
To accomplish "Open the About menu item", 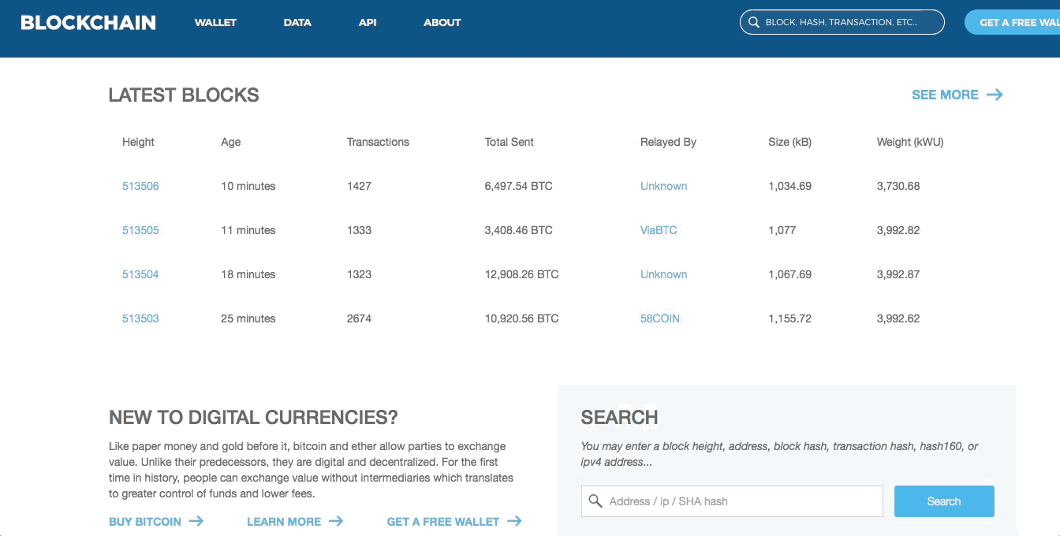I will click(x=442, y=22).
